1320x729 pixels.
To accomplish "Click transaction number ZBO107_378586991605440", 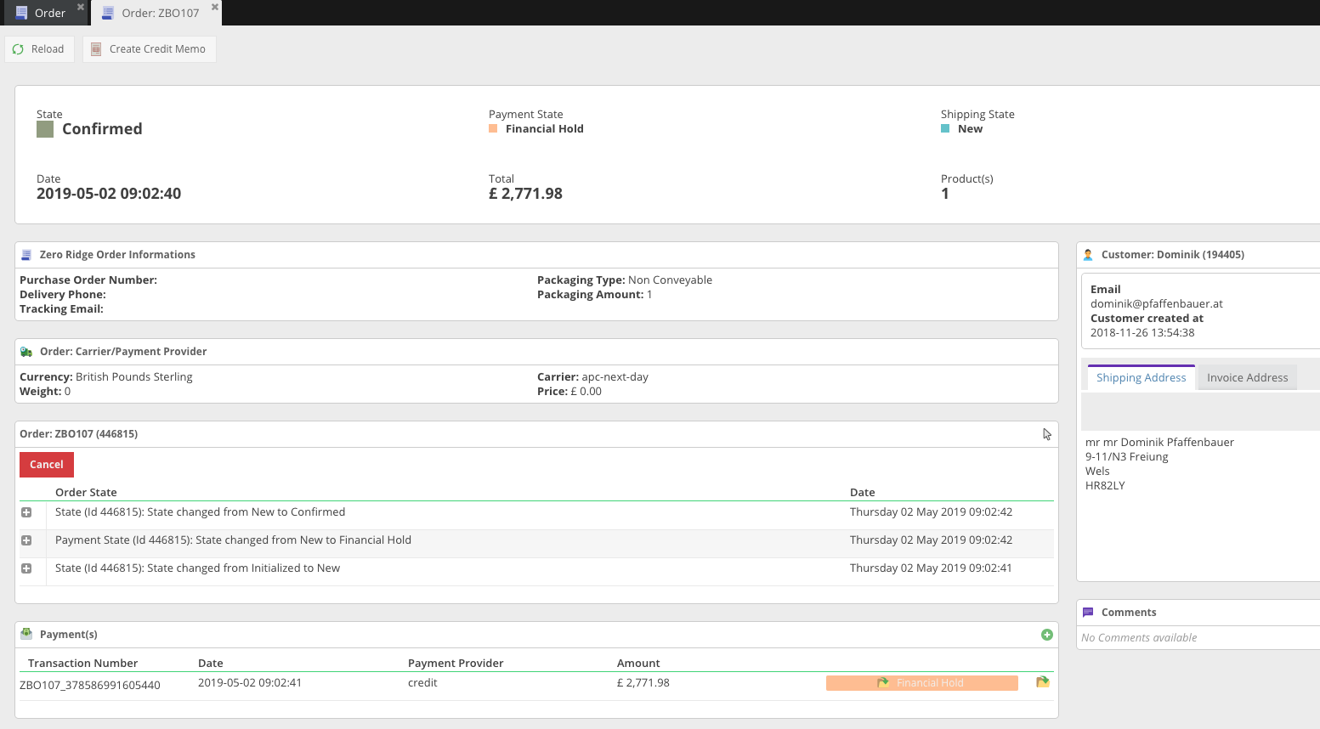I will 90,686.
